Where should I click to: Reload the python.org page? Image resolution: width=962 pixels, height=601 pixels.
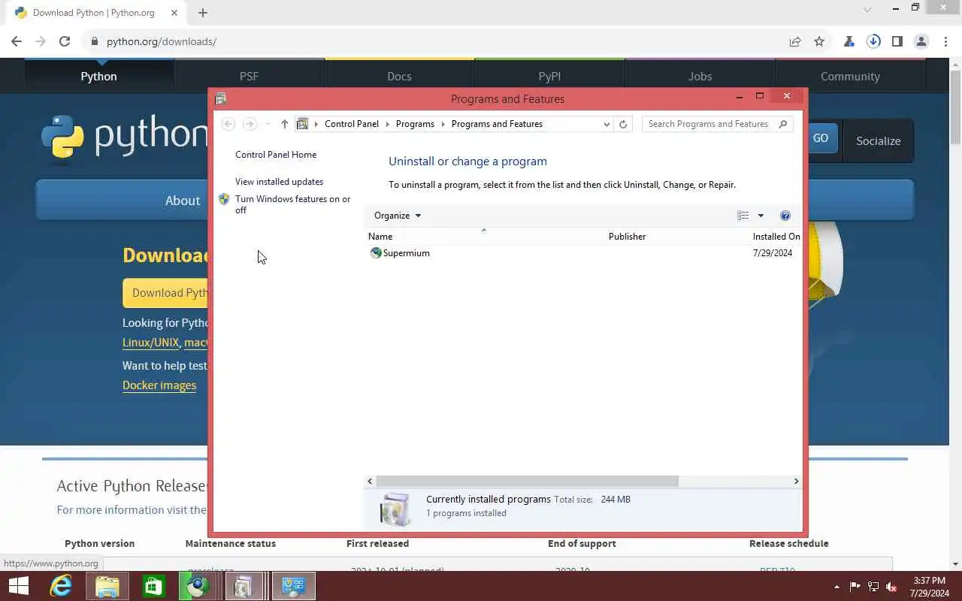click(65, 41)
